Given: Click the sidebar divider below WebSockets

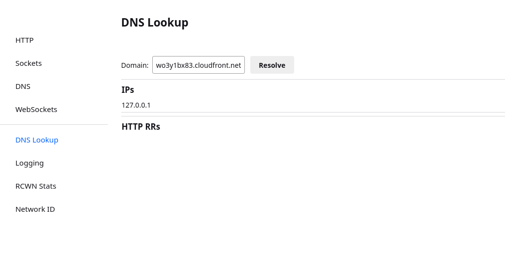Looking at the screenshot, I should click(54, 125).
